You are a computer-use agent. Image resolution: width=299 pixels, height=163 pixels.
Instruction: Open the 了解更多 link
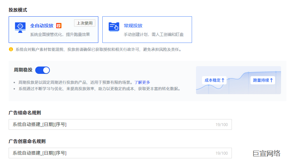pyautogui.click(x=142, y=82)
